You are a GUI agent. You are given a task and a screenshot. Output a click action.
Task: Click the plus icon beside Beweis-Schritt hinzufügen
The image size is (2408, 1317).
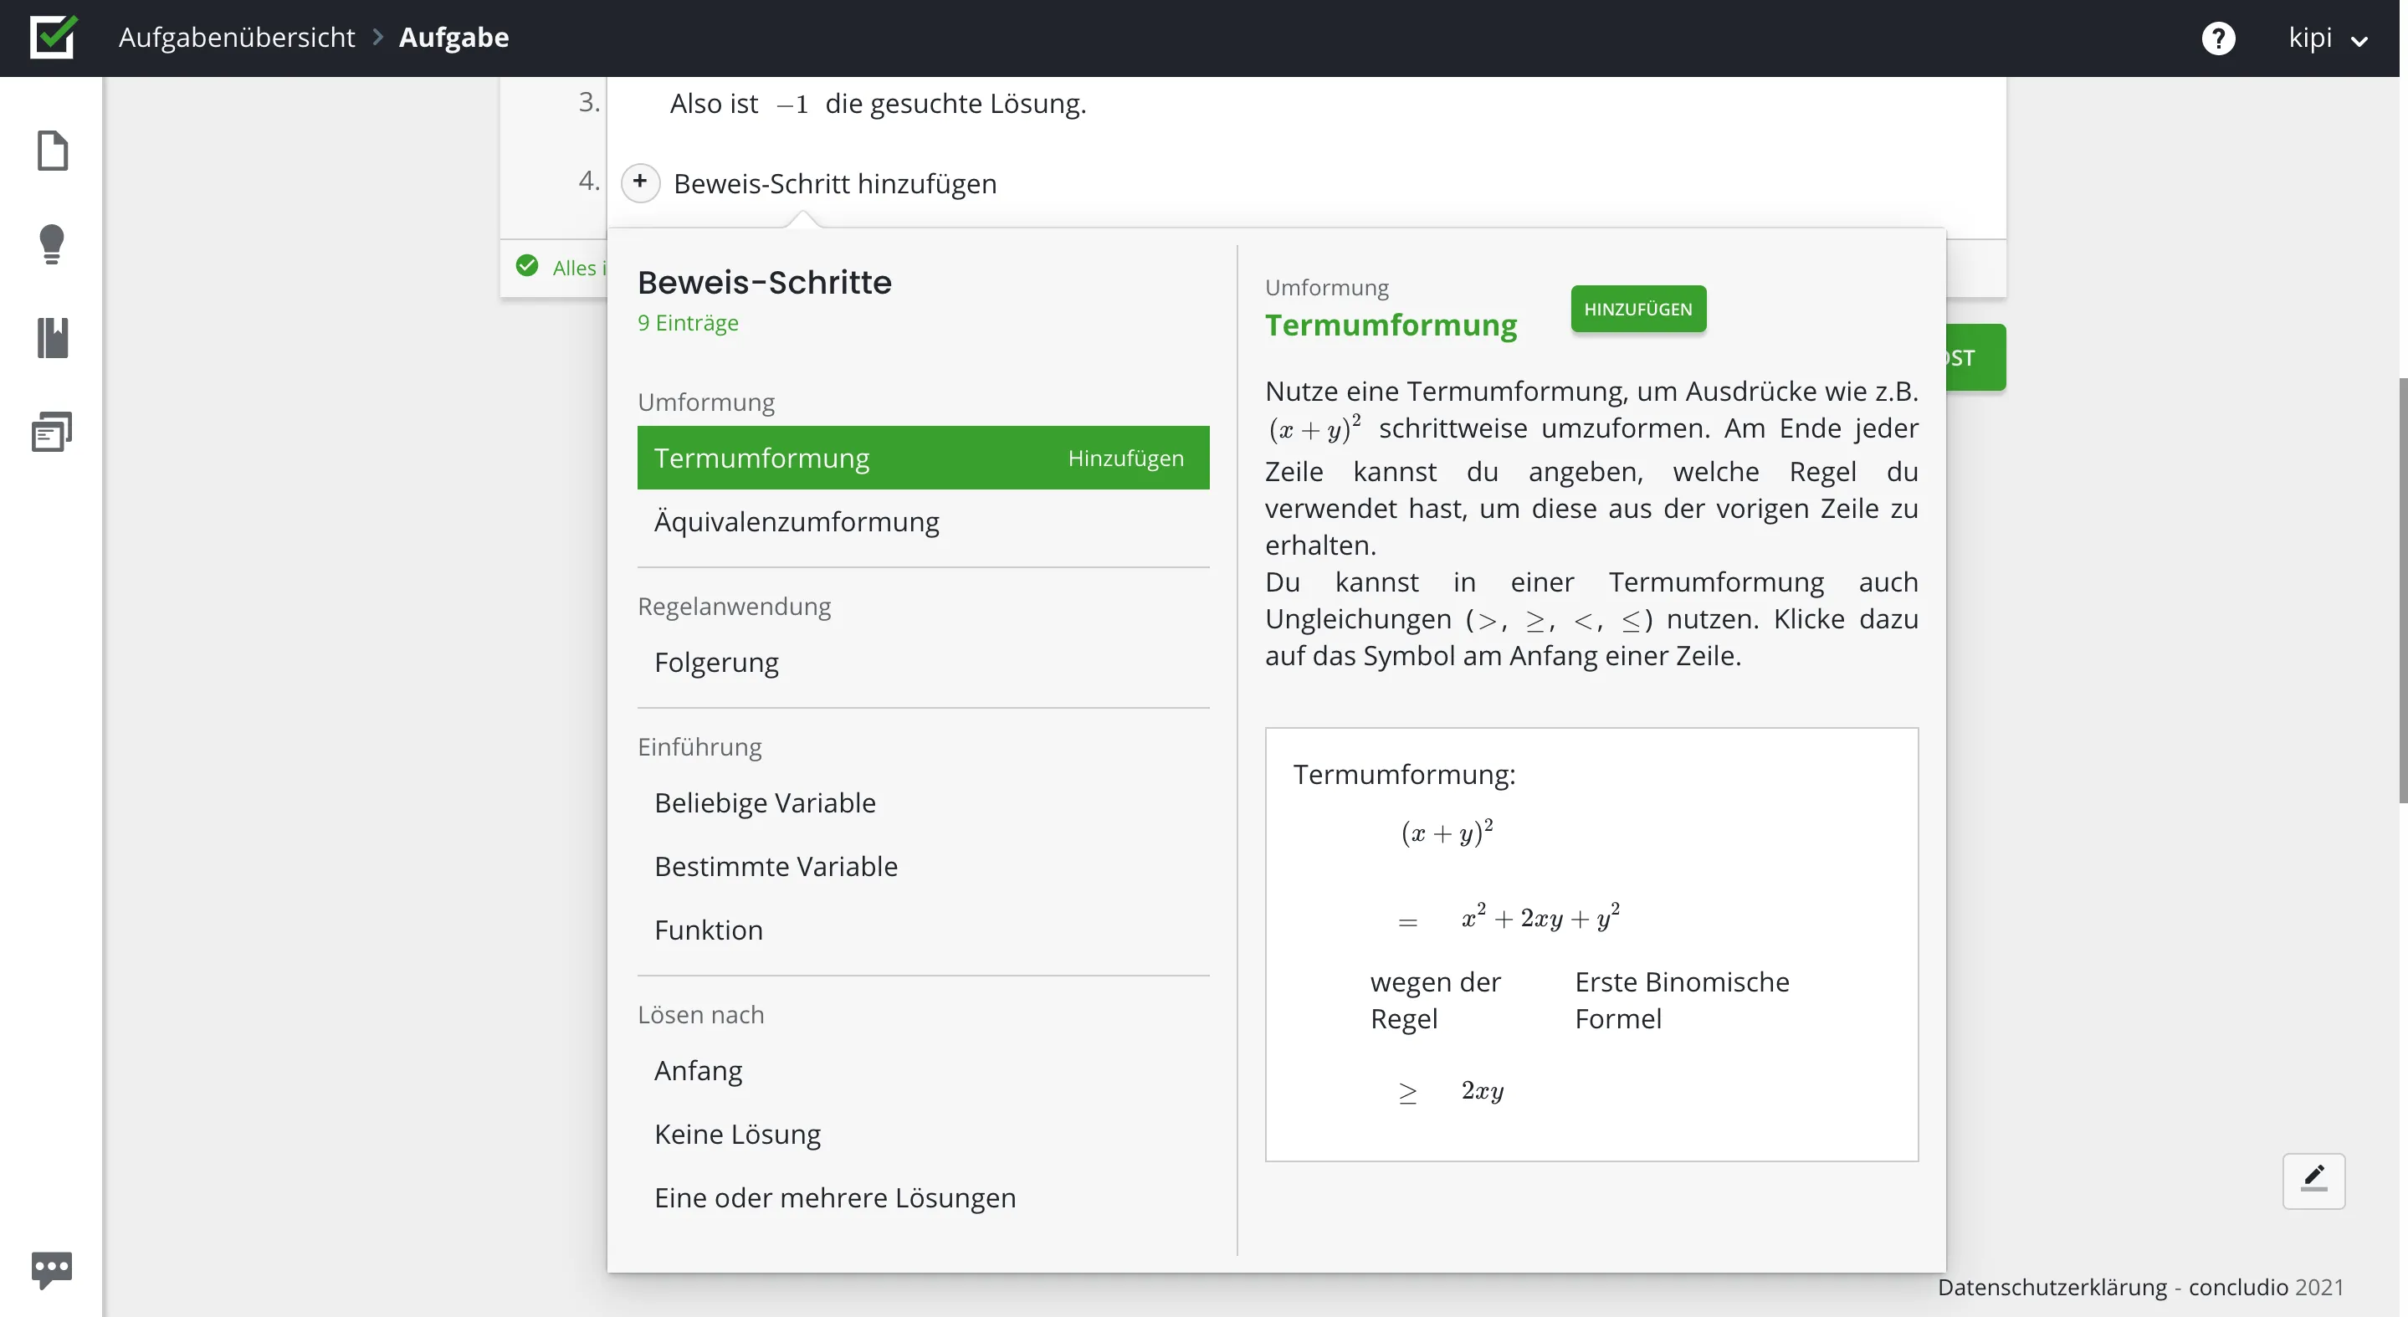[x=640, y=182]
